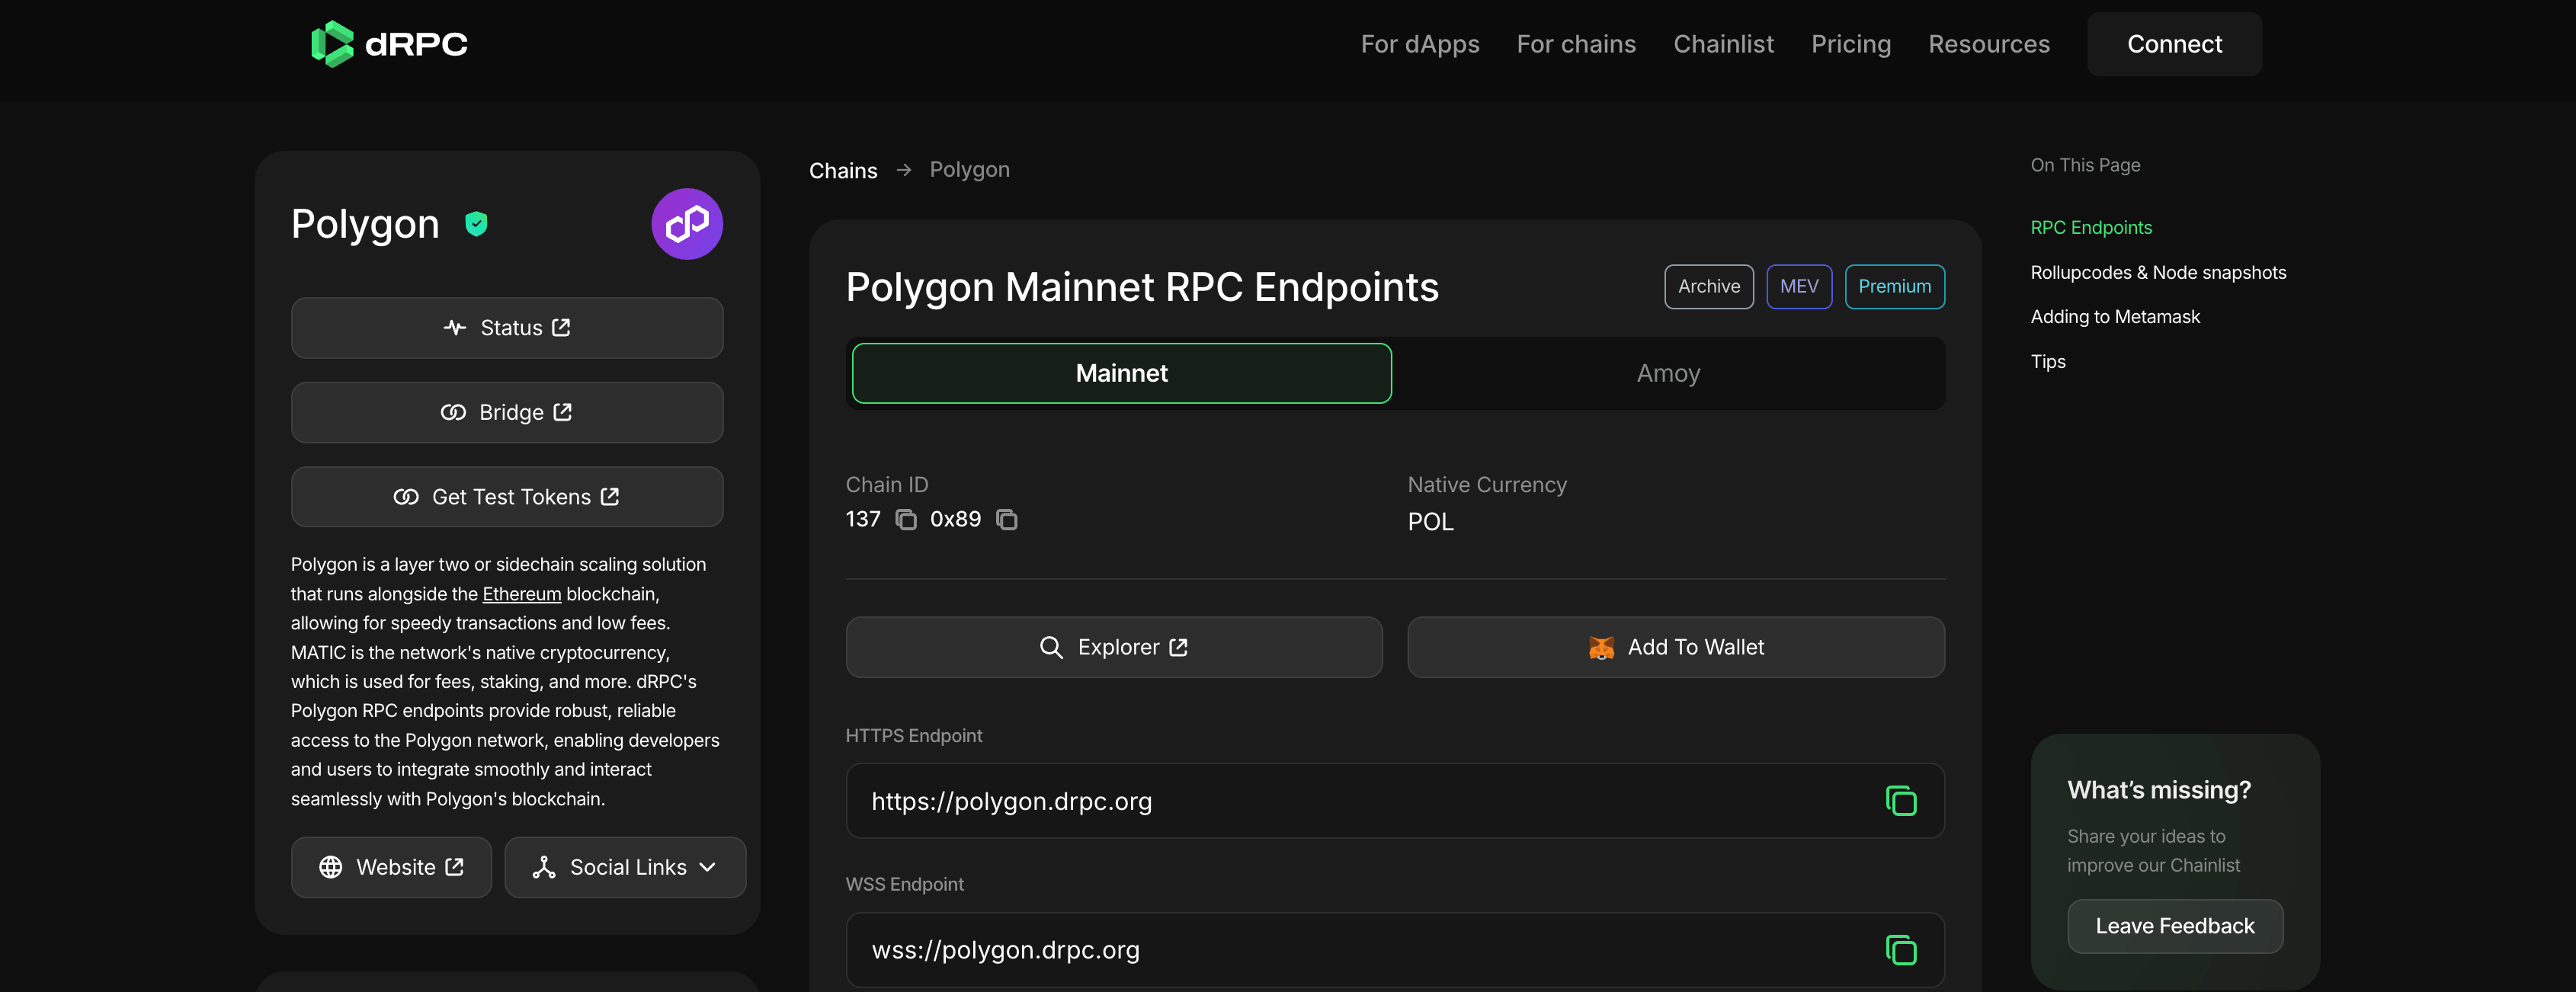Open the For dApps menu

pyautogui.click(x=1419, y=44)
